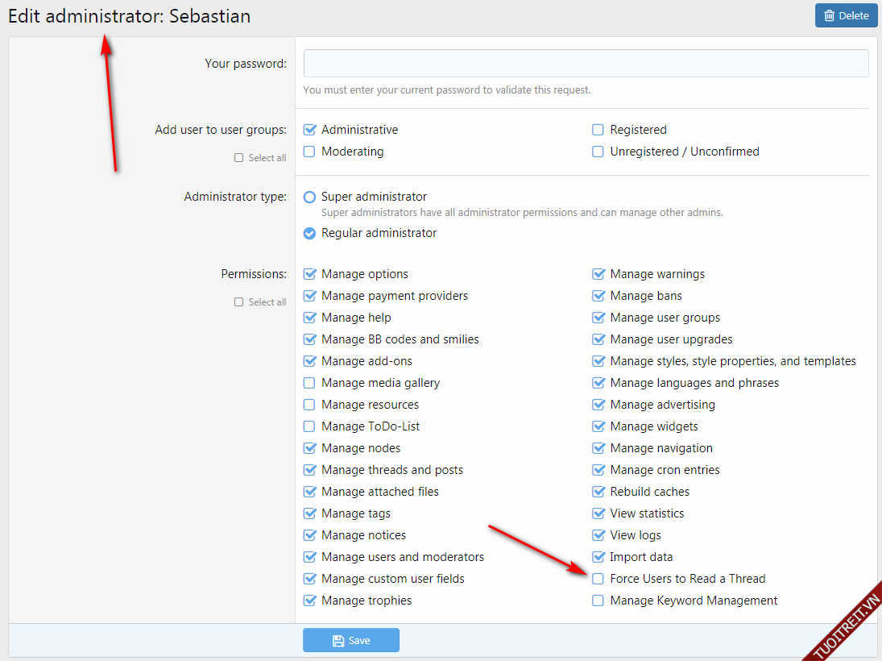Check the Registered user group checkbox
The height and width of the screenshot is (661, 882).
pos(598,130)
